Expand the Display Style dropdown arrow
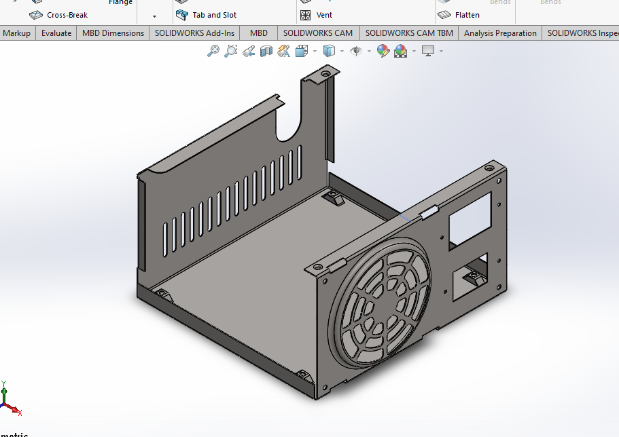This screenshot has height=437, width=619. pyautogui.click(x=342, y=51)
